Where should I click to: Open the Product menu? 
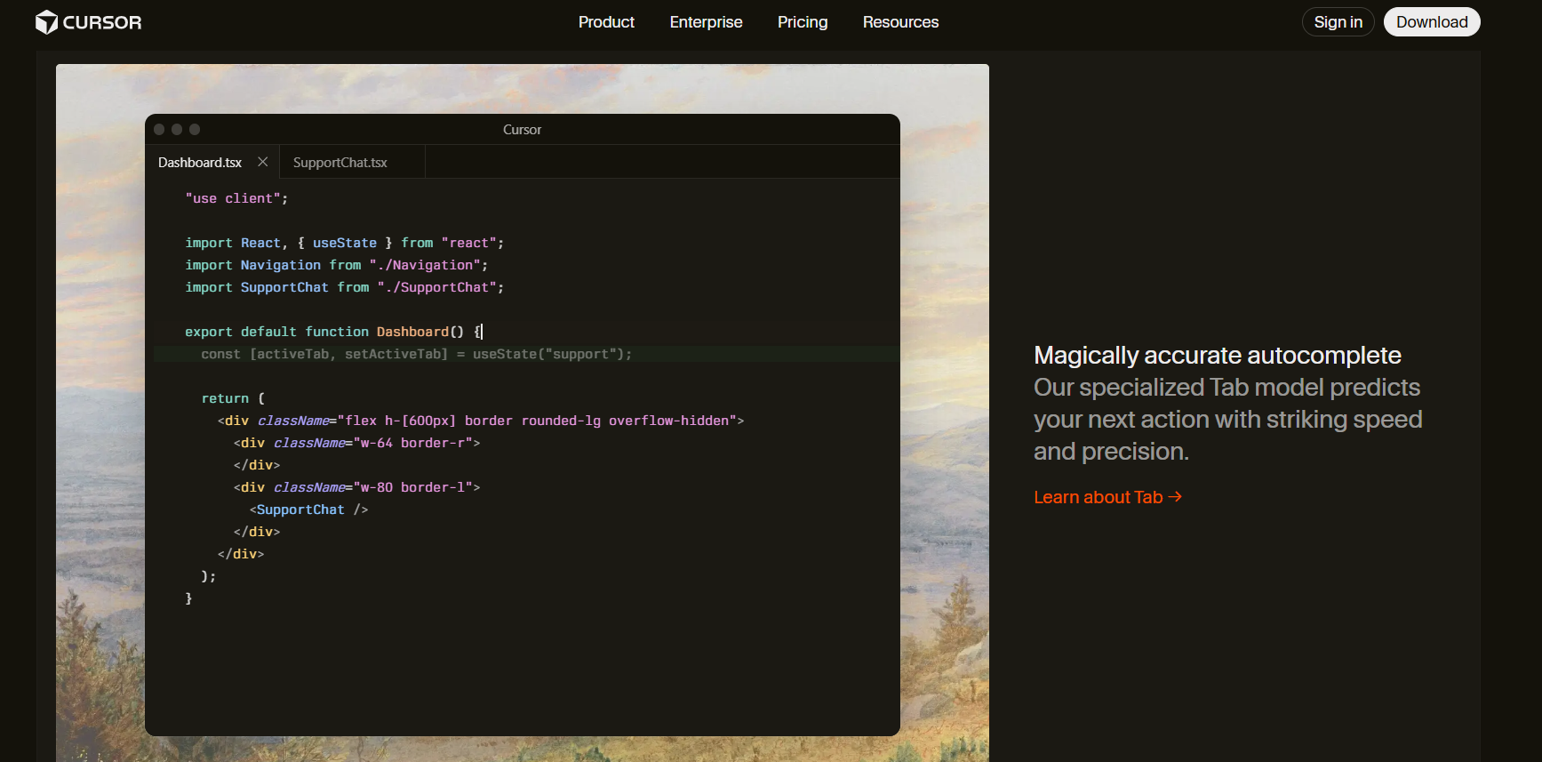click(606, 22)
